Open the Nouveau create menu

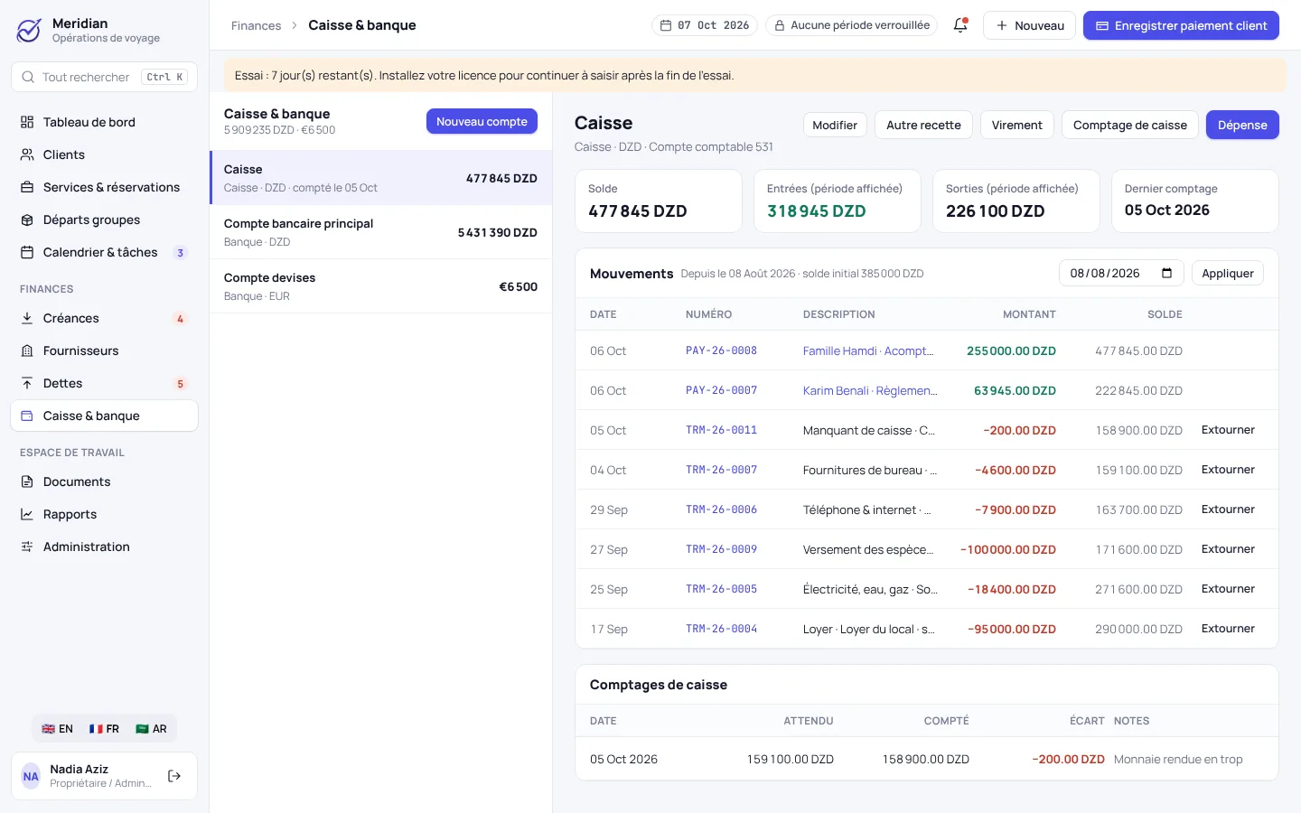pos(1030,25)
